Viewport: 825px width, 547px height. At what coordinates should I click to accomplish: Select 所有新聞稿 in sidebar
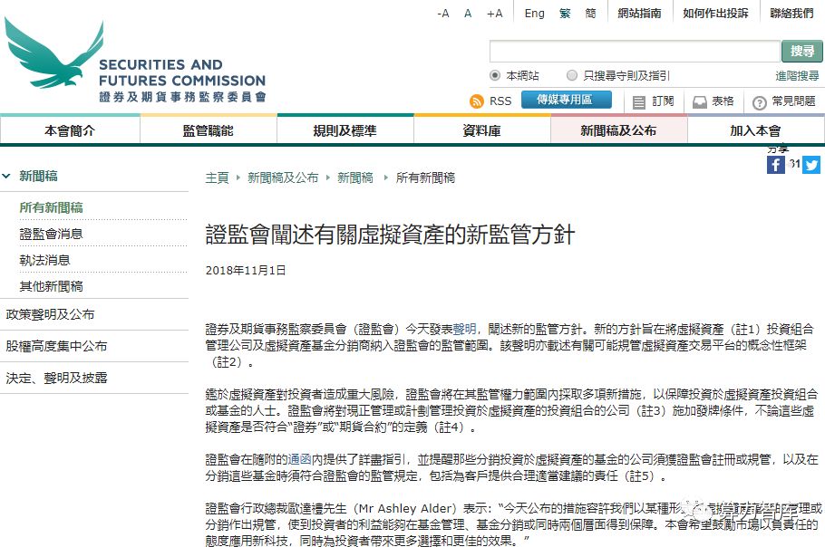(51, 207)
